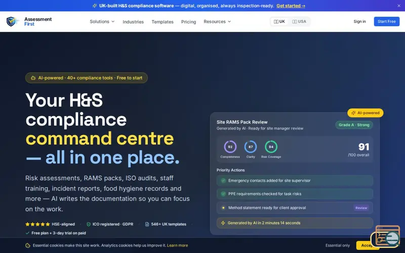
Task: Open Learn more link in cookie banner
Action: pyautogui.click(x=177, y=245)
